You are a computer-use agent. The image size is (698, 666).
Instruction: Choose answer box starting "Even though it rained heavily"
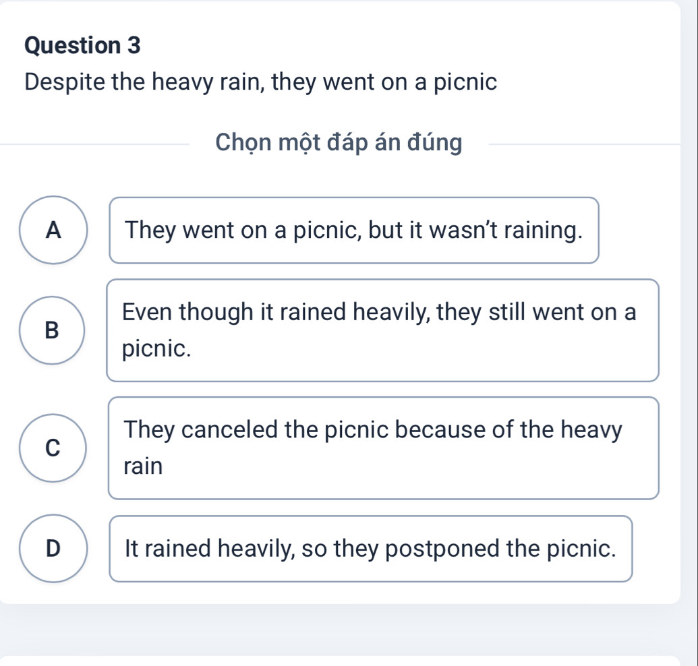point(382,330)
